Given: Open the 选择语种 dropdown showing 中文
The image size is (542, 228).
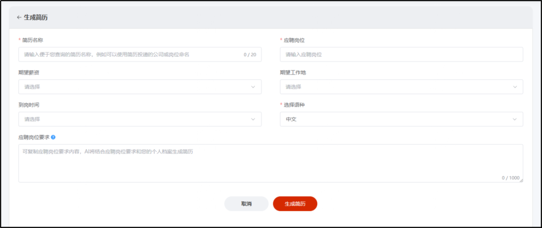Looking at the screenshot, I should click(x=401, y=119).
